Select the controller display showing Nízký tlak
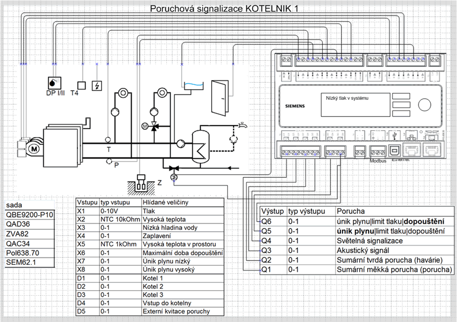Viewport: 457px width, 322px height. click(355, 105)
